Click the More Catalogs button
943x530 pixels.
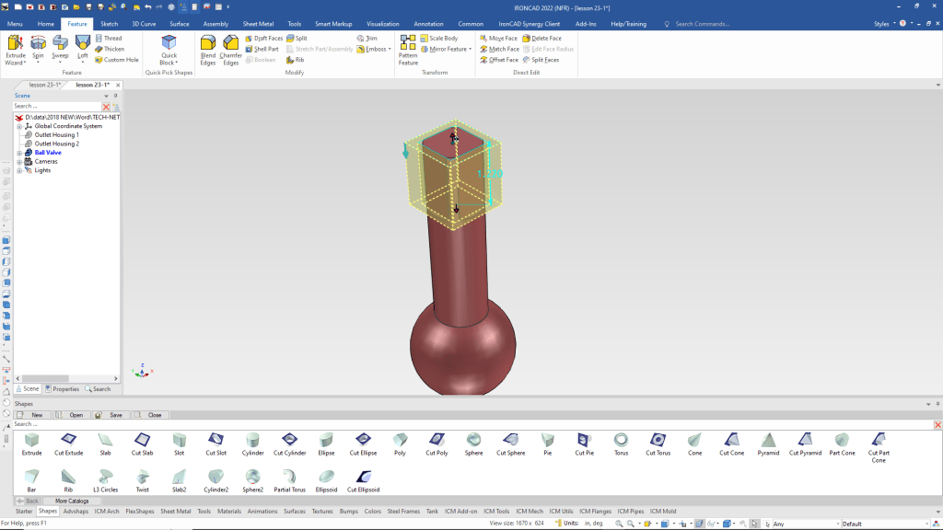(72, 501)
